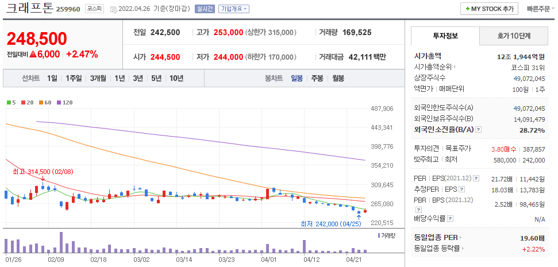This screenshot has width=558, height=267.
Task: Add stock via MY STOCK 추가 button
Action: tap(489, 9)
